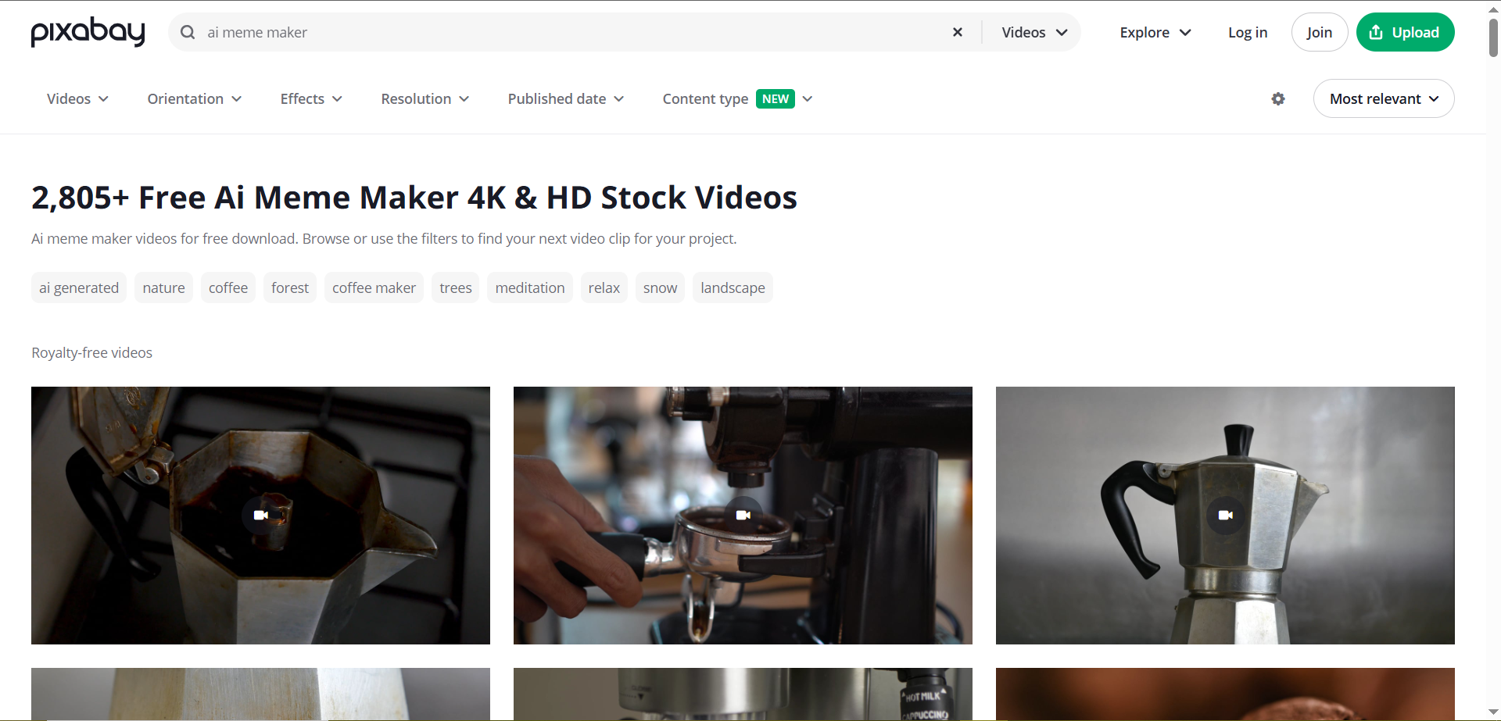Click the Log in link
Viewport: 1501px width, 721px height.
[x=1247, y=32]
